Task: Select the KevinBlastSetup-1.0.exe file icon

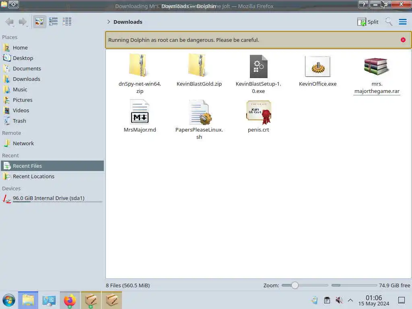Action: (258, 66)
